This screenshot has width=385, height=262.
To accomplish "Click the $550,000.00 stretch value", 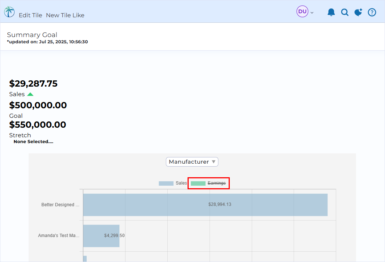I will (37, 124).
